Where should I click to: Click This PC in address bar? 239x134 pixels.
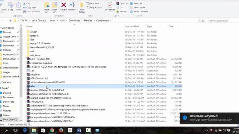(24, 20)
